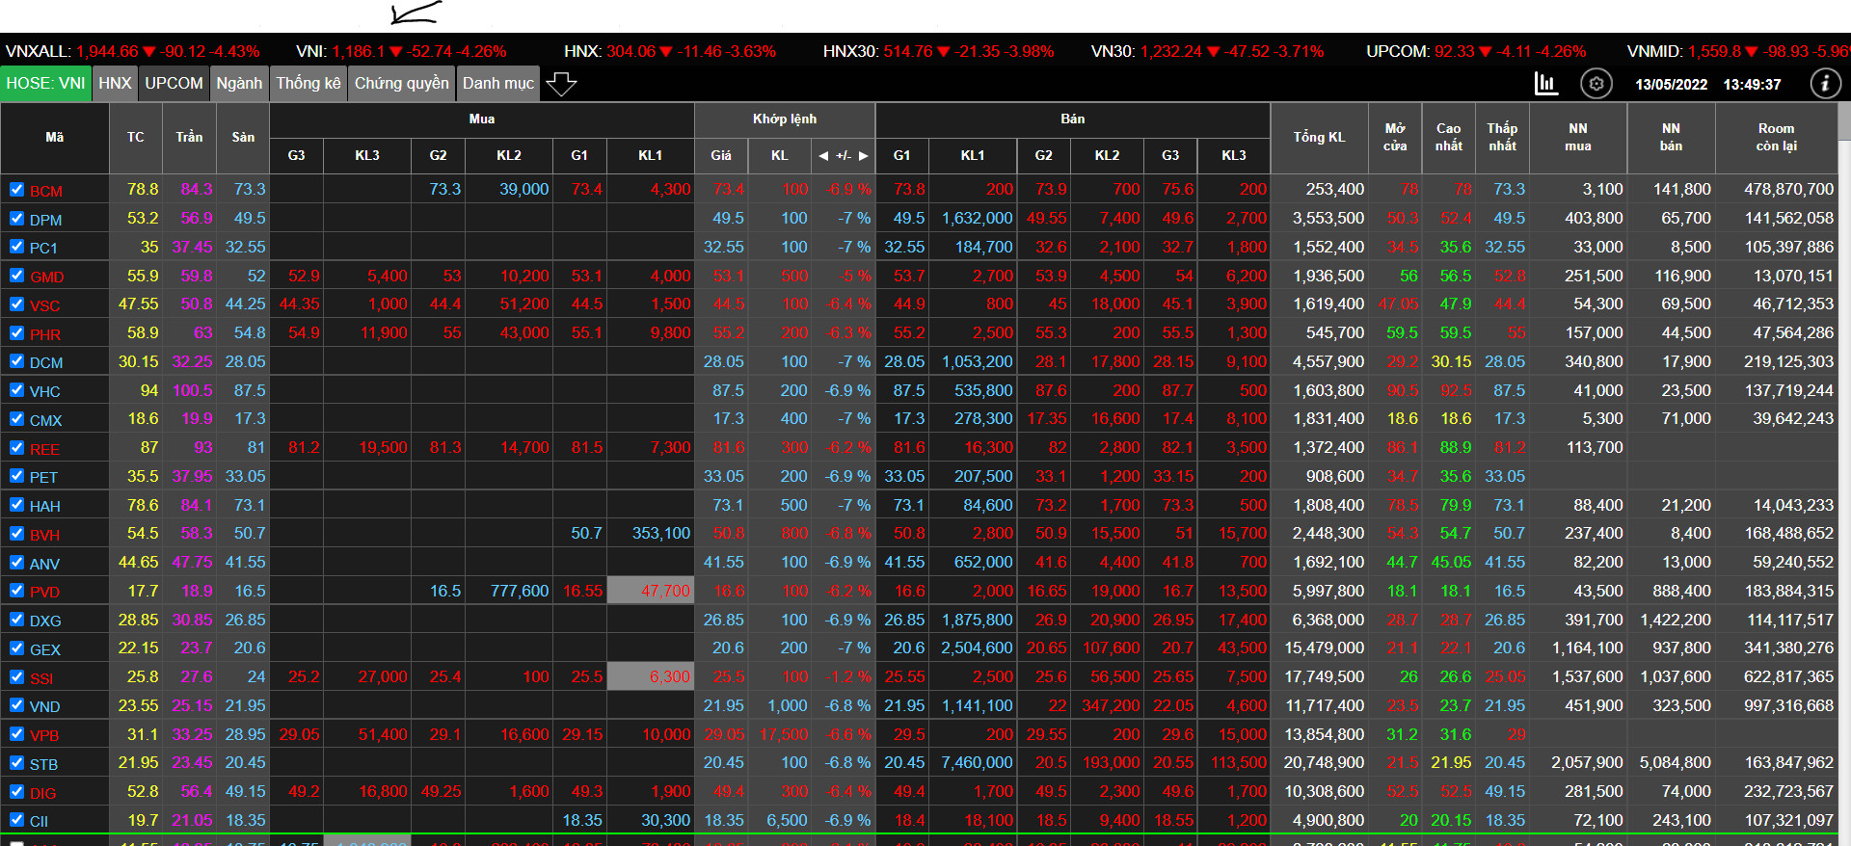This screenshot has height=846, width=1851.
Task: Select the HOSE: VNI tab
Action: (45, 84)
